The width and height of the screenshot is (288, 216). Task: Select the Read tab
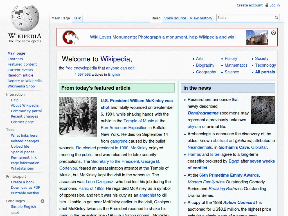point(156,18)
